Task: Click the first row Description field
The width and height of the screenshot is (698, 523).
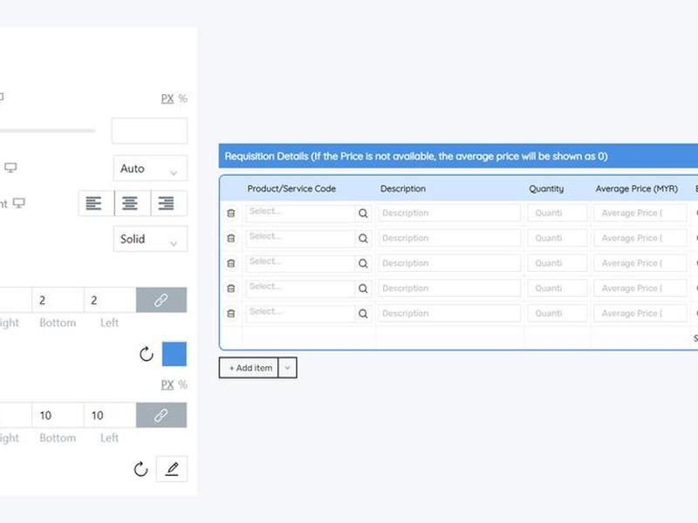Action: click(449, 213)
